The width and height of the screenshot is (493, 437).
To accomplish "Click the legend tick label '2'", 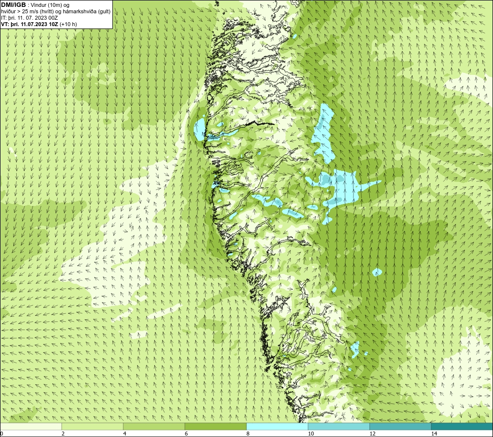I will click(63, 434).
